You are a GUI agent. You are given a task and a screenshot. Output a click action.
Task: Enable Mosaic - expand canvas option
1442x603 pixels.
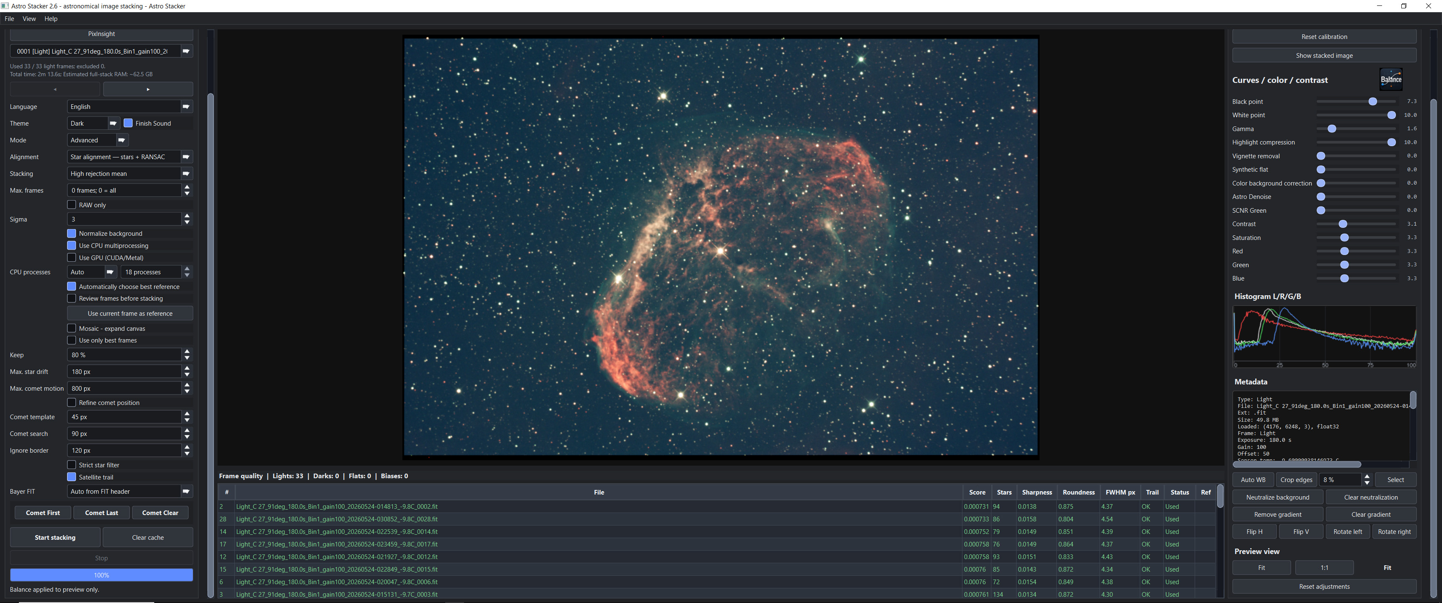72,328
